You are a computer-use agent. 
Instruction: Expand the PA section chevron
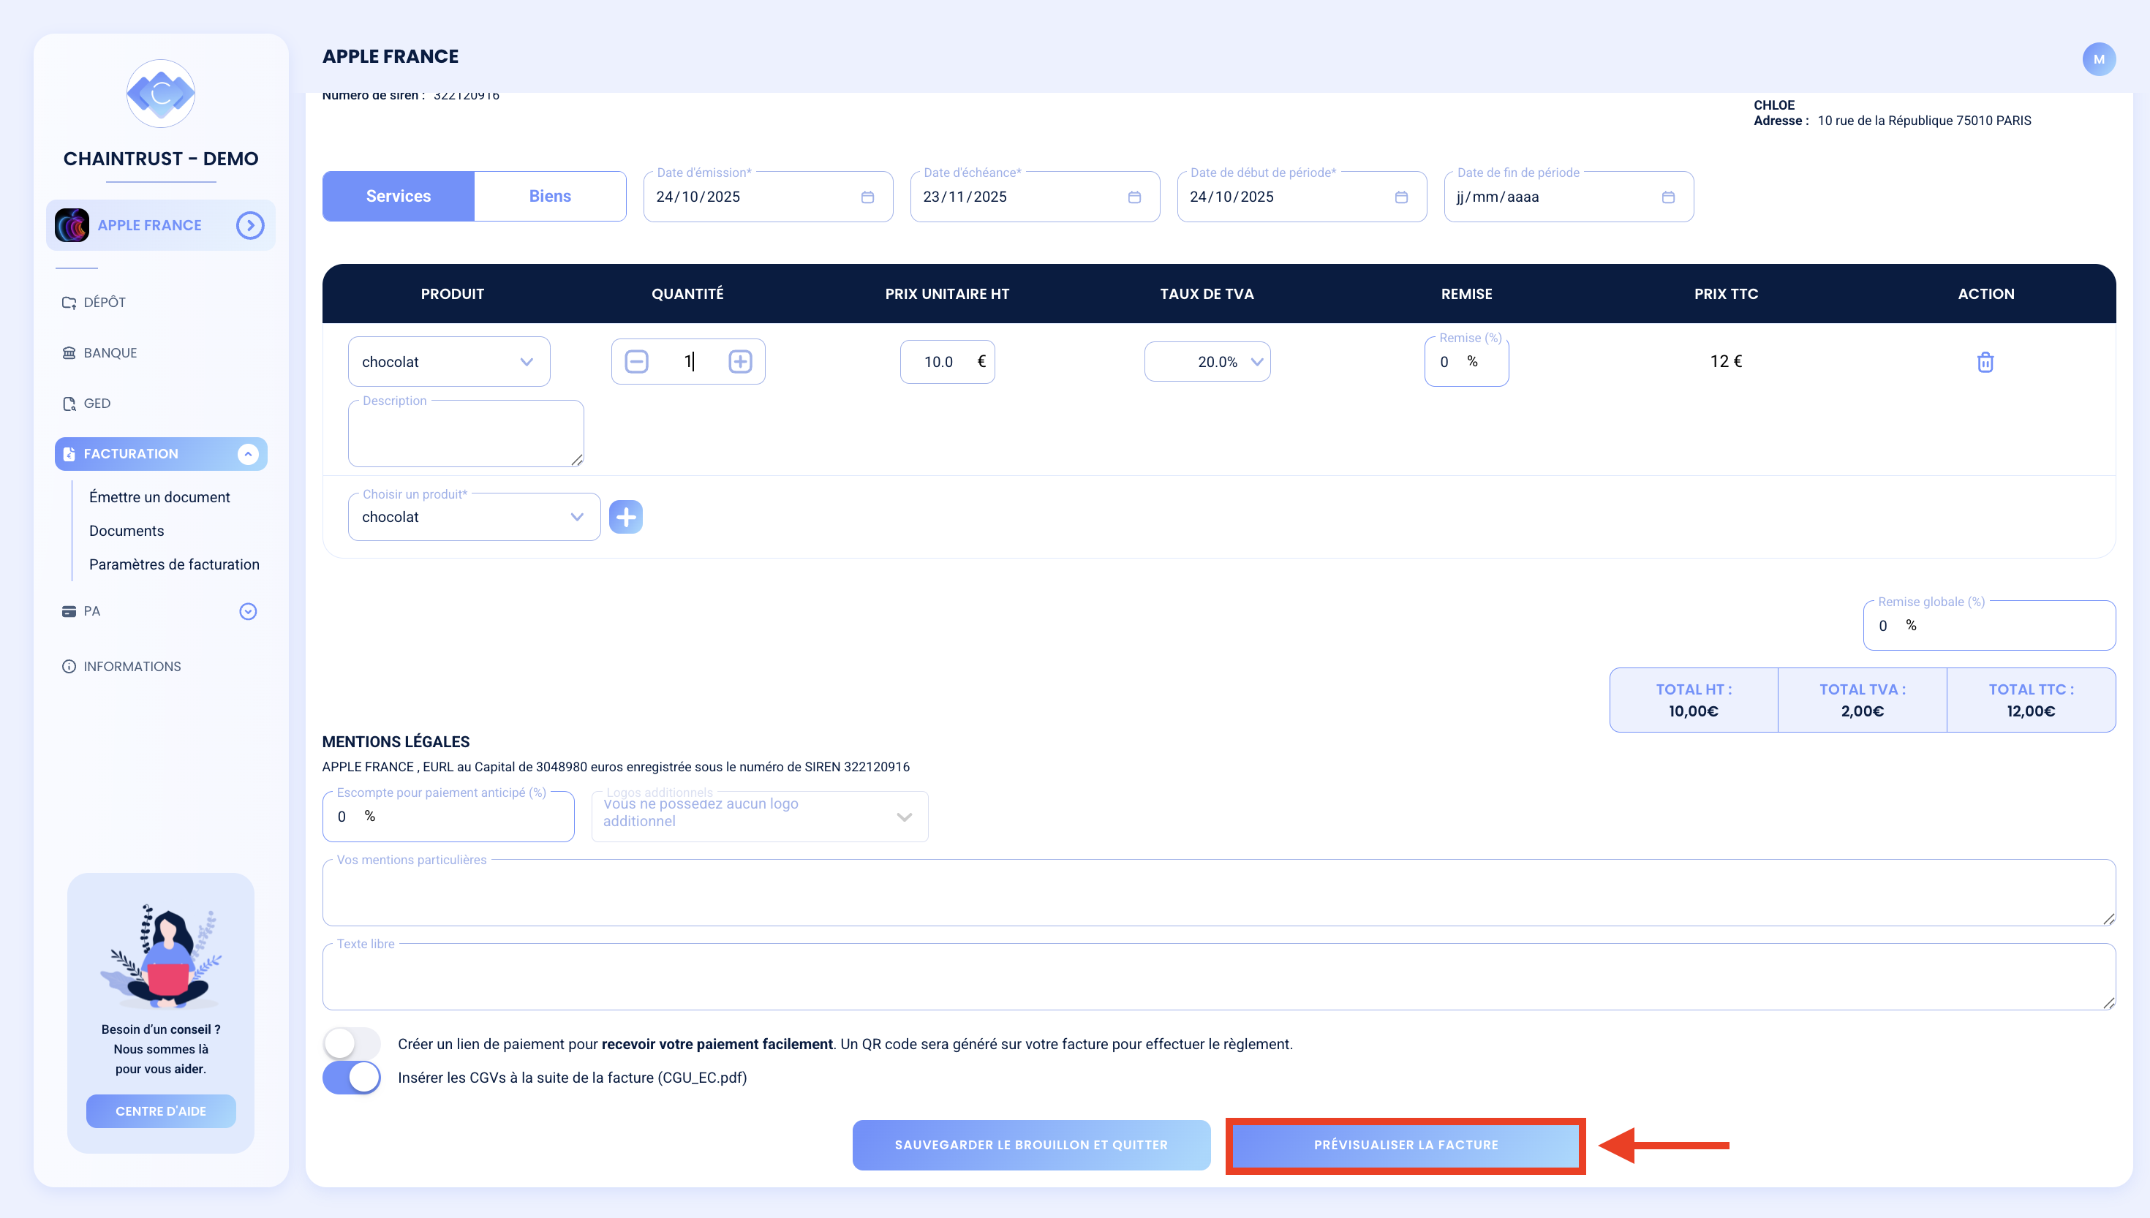point(248,611)
